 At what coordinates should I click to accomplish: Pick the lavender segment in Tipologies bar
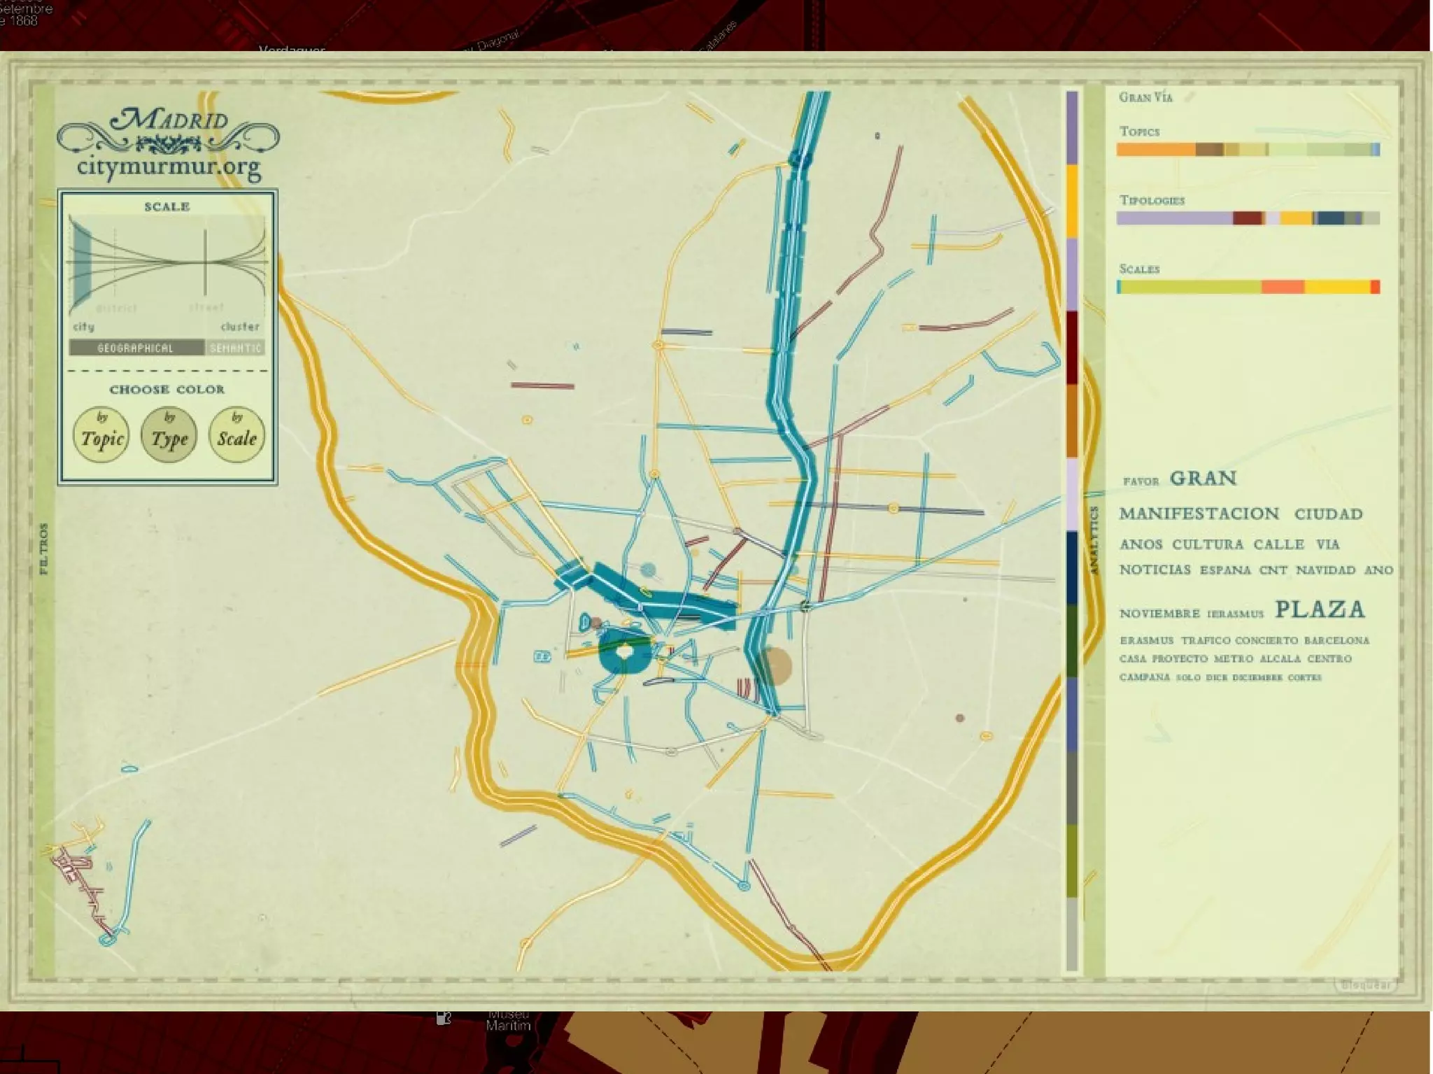pos(1173,218)
